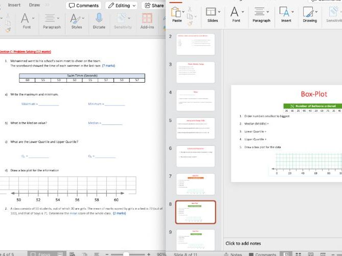Click Word zoom percentage 90%

[x=162, y=254]
